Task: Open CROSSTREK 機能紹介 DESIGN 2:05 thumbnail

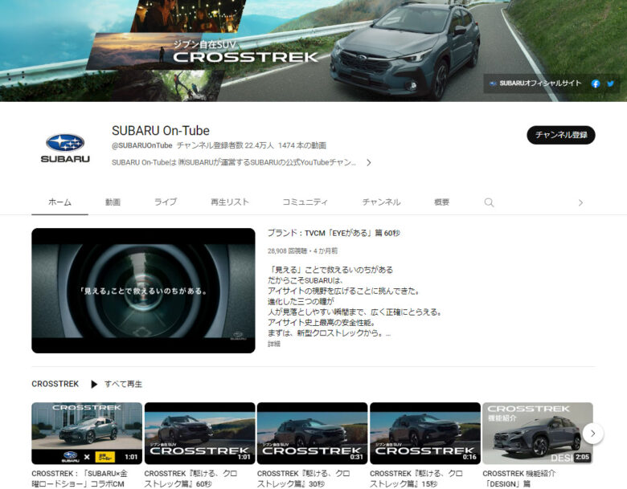Action: click(x=538, y=433)
